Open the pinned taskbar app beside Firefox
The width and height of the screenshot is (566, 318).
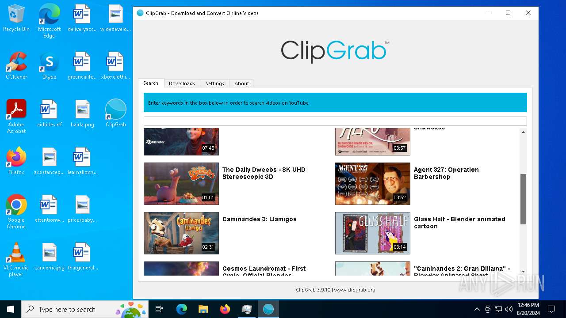point(247,309)
